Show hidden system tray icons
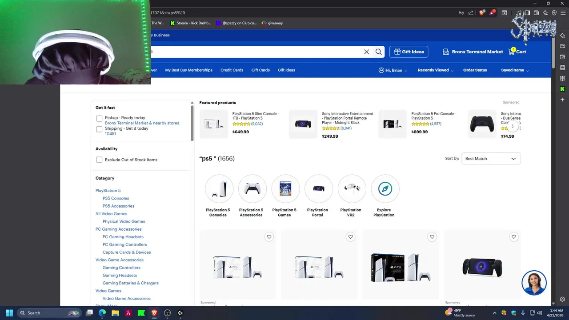Viewport: 569px width, 320px height. [494, 313]
